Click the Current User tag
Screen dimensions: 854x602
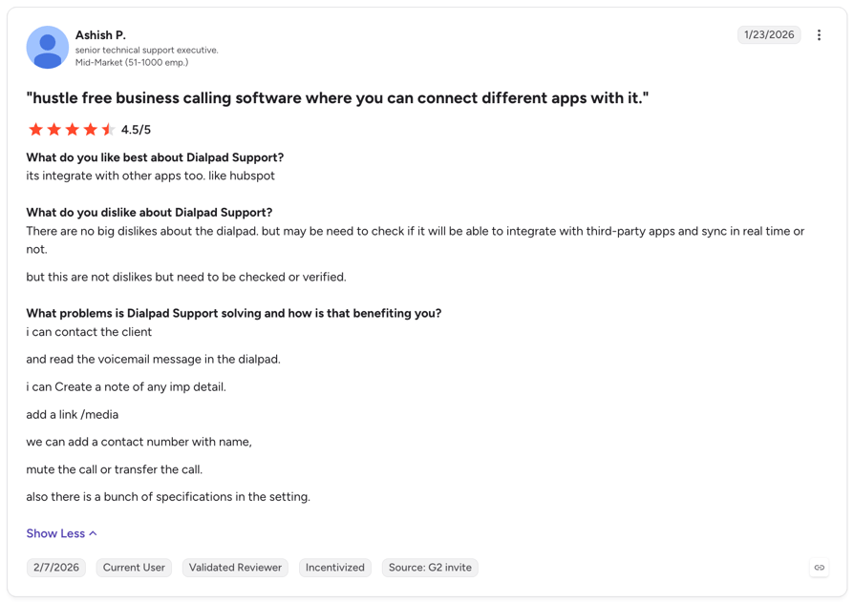tap(134, 568)
